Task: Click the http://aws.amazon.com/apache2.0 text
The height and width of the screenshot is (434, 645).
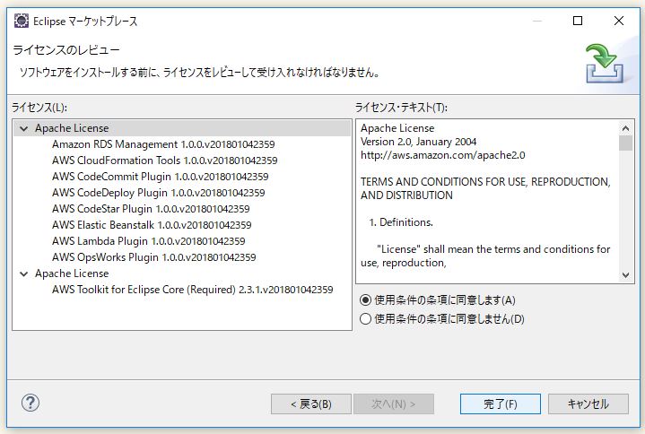Action: click(x=443, y=155)
